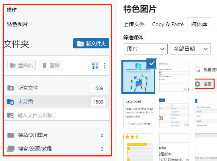Screen dimensions: 217x161
Task: Open the 建站使用图片 folder
Action: point(57,135)
